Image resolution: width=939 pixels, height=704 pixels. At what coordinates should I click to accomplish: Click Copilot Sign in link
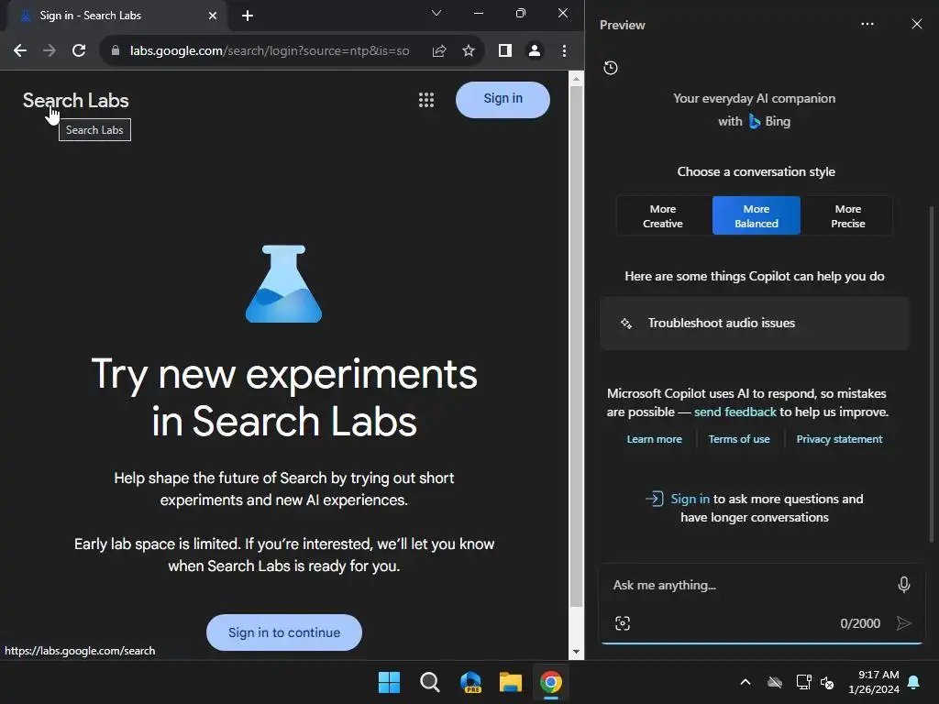pyautogui.click(x=690, y=499)
